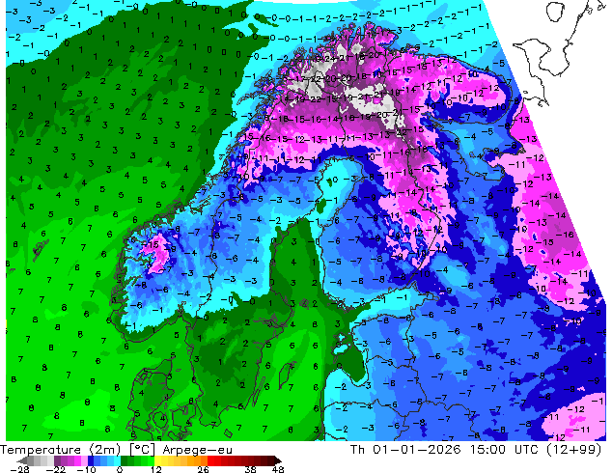612x473 pixels.
Task: Click the "Th 01-01-2026" forecast date
Action: (x=405, y=450)
